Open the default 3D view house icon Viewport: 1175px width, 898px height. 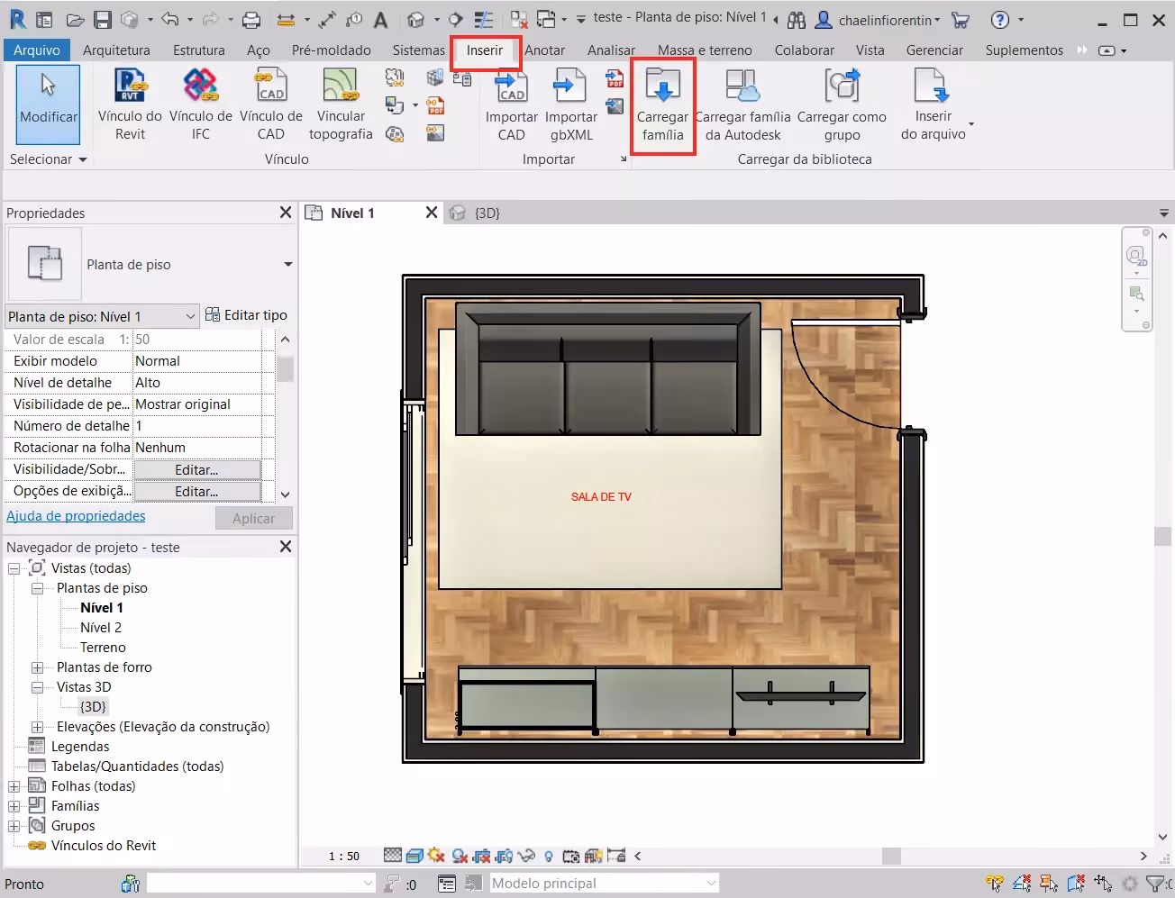415,19
